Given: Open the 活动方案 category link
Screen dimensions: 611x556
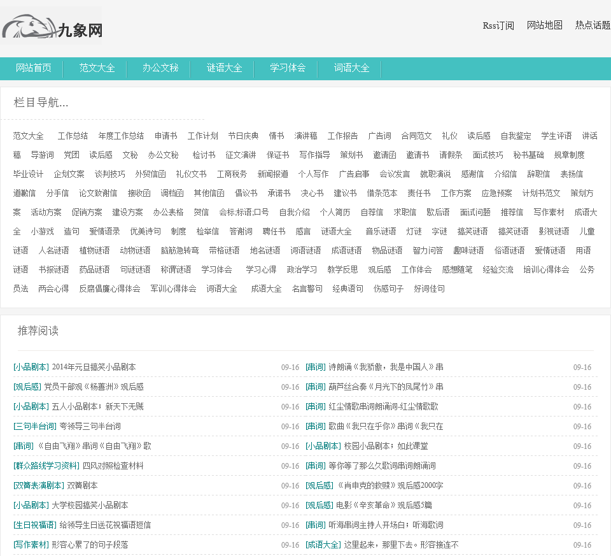Looking at the screenshot, I should (x=46, y=212).
